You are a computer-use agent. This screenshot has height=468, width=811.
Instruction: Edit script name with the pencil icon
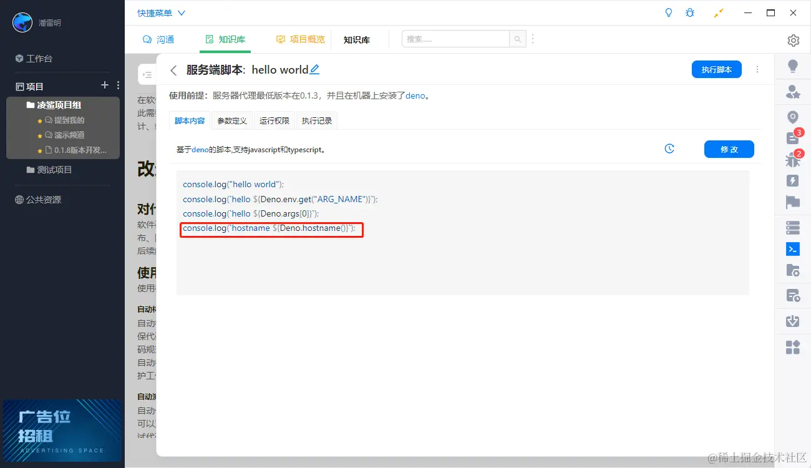[x=314, y=69]
